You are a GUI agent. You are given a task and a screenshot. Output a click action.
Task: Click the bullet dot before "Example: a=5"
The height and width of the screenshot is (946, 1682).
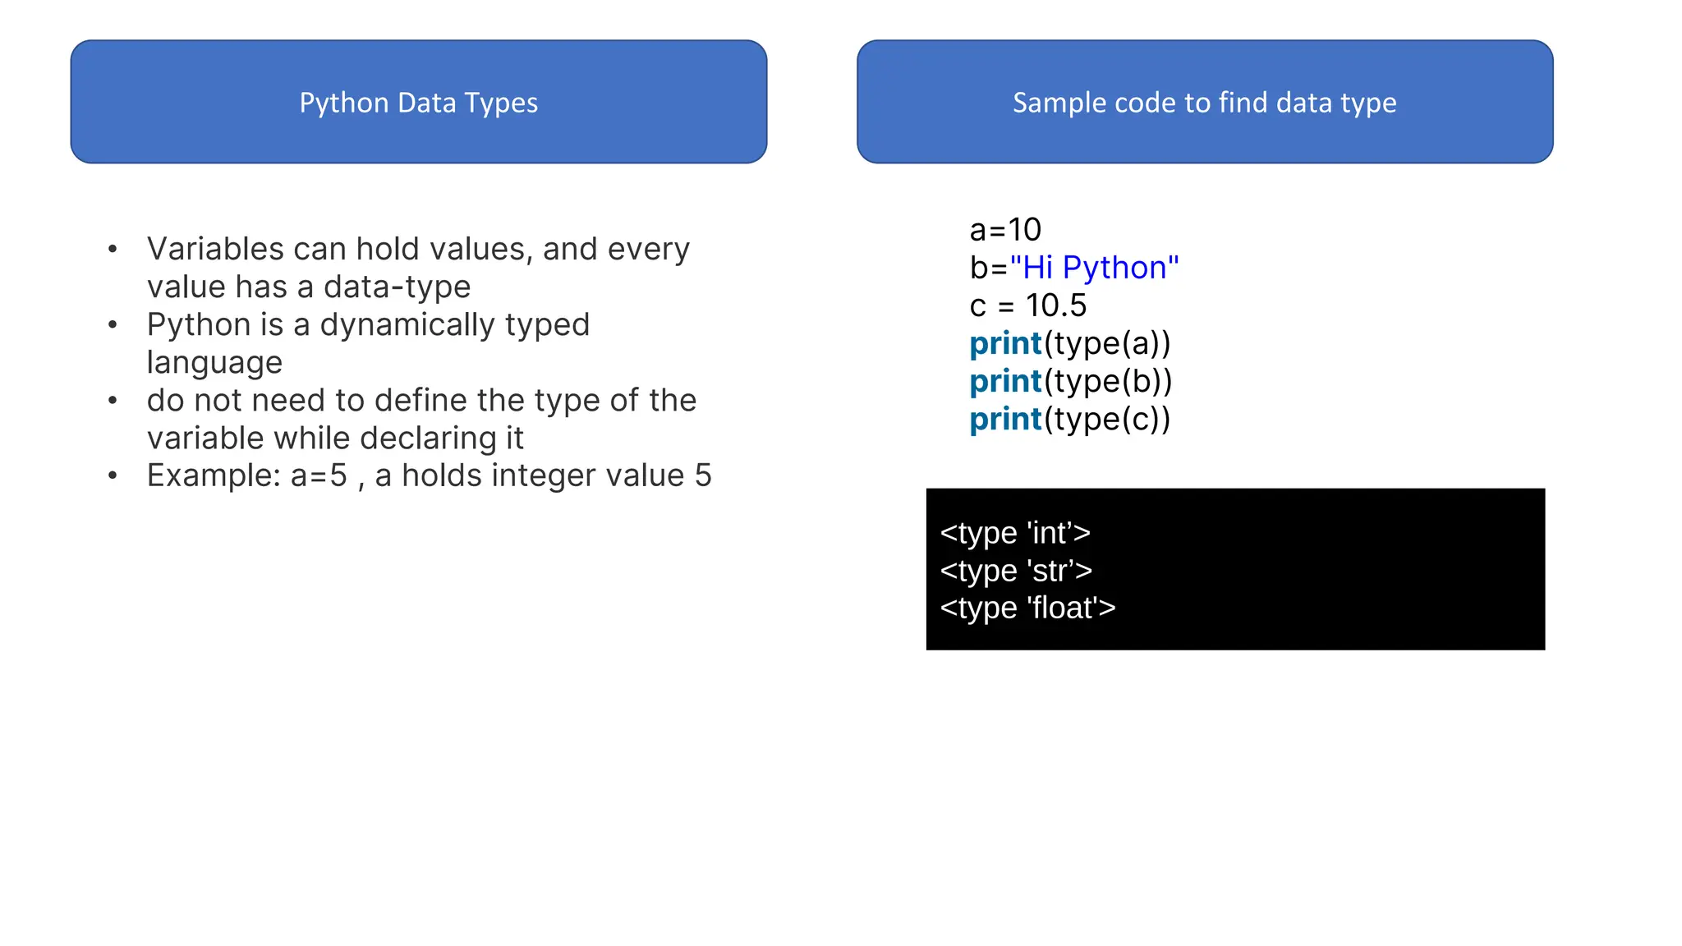(113, 476)
